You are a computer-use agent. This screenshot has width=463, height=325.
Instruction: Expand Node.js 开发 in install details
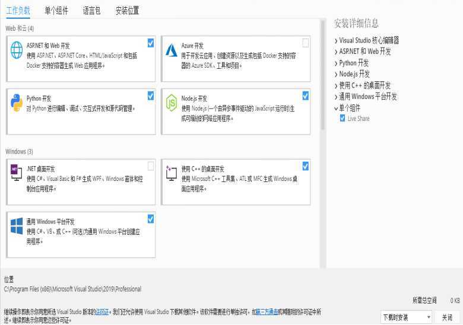tap(336, 75)
